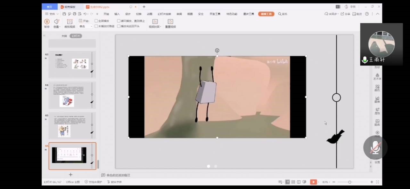This screenshot has width=410, height=189.
Task: Select slide 65 thumbnail
Action: 72,125
